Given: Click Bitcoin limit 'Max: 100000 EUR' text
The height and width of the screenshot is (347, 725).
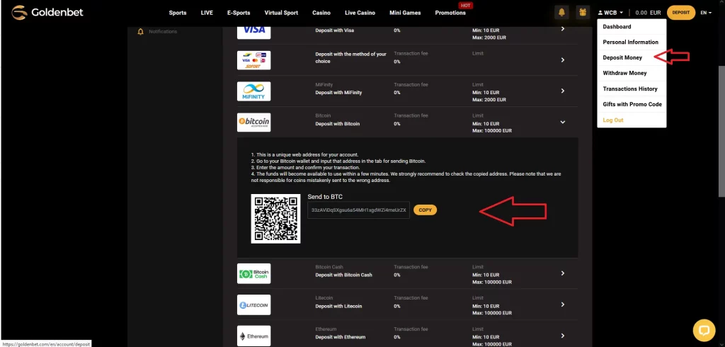Looking at the screenshot, I should [x=492, y=131].
